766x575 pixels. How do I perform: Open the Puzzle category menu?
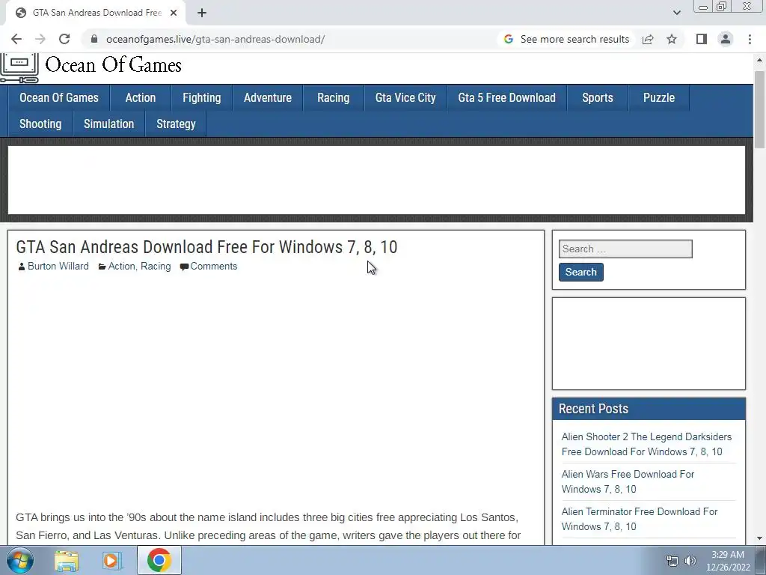(x=658, y=98)
